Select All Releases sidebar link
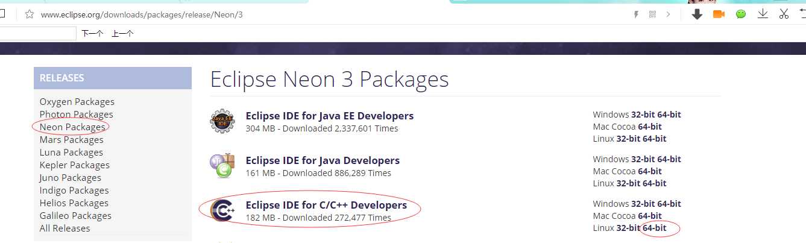806x243 pixels. (65, 228)
